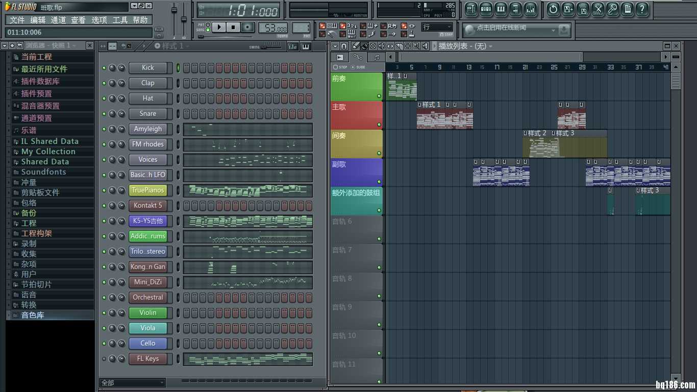Mute the TruePianos channel via its green LED
Image resolution: width=697 pixels, height=392 pixels.
click(104, 190)
